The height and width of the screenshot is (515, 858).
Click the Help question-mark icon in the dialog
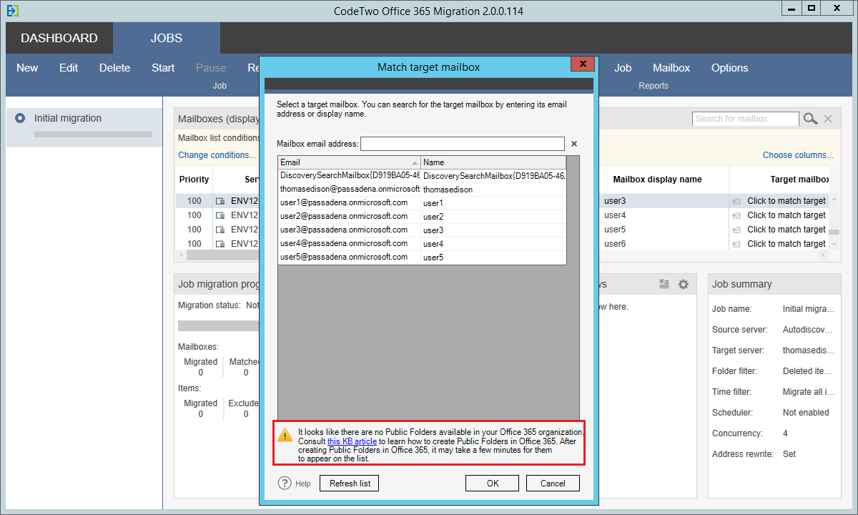tap(285, 483)
